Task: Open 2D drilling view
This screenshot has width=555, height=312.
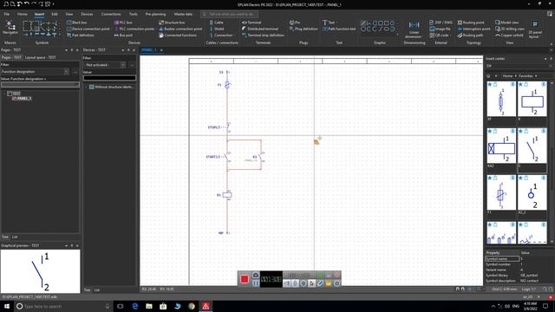Action: coord(510,29)
